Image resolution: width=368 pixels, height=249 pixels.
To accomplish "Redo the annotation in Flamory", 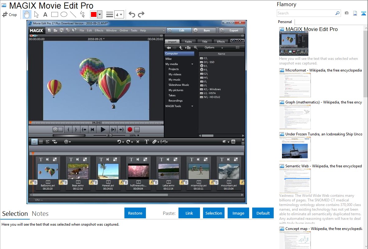I will click(141, 14).
